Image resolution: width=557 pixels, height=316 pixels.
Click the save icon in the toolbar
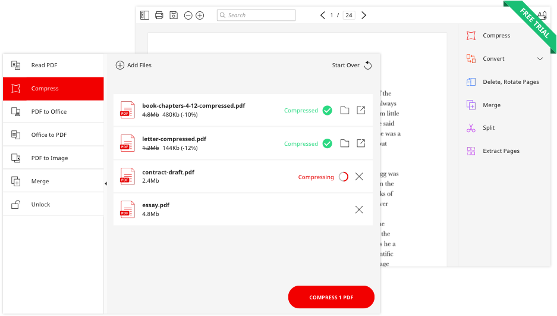click(x=174, y=15)
